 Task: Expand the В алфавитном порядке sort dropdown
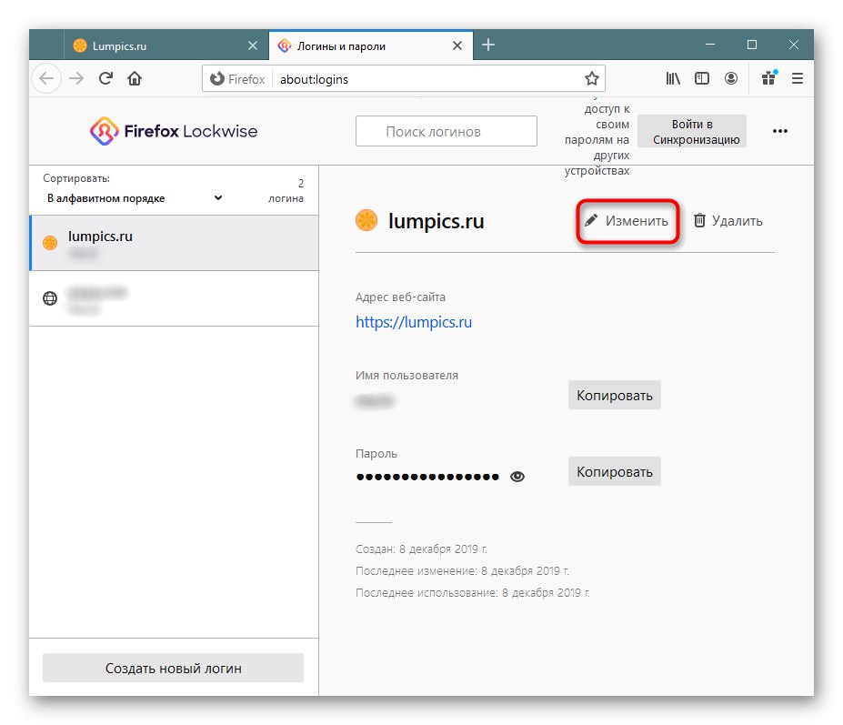pyautogui.click(x=135, y=198)
